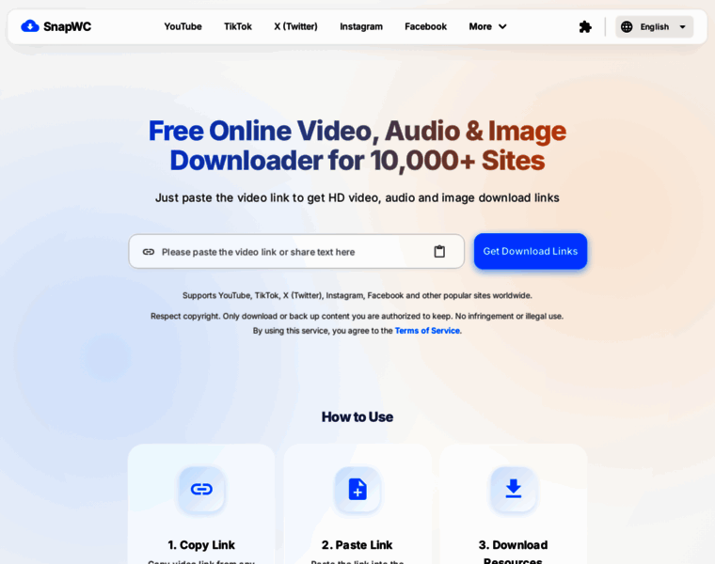The height and width of the screenshot is (564, 715).
Task: Click the 'Respect copyright' notice text
Action: (x=357, y=316)
